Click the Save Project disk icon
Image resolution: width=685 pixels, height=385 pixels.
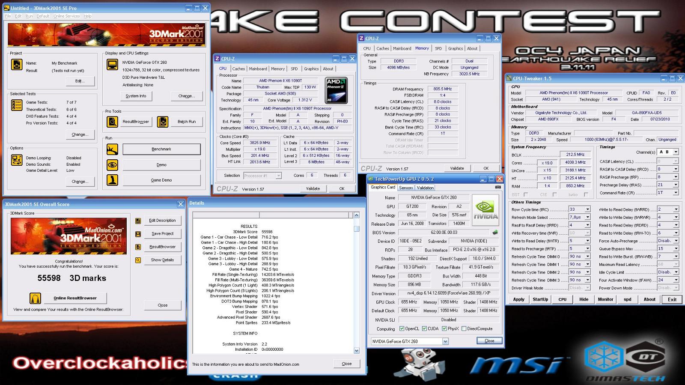click(138, 234)
